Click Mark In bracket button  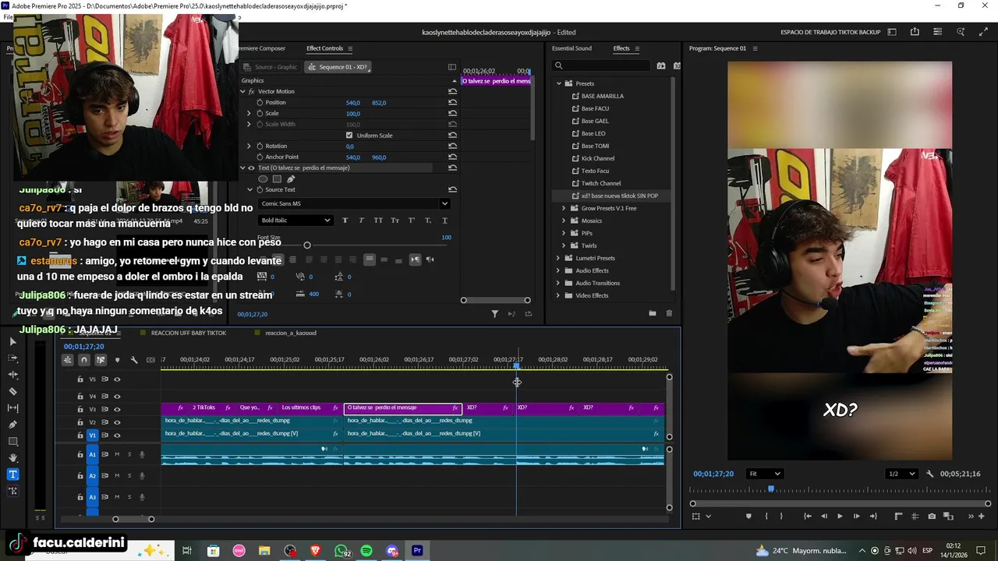[766, 516]
